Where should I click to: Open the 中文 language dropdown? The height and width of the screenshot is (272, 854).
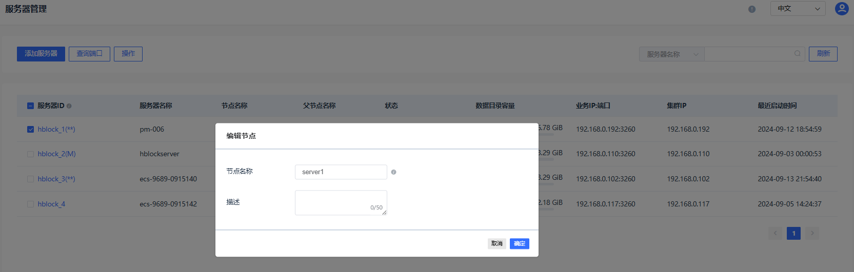pyautogui.click(x=798, y=9)
